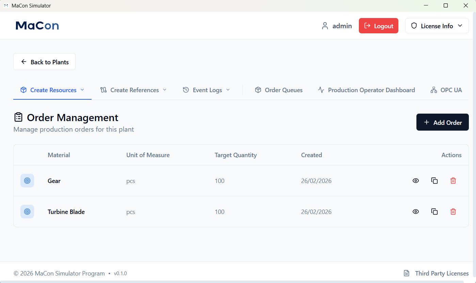
Task: Show the Turbine Blade order via eye icon
Action: coord(416,211)
